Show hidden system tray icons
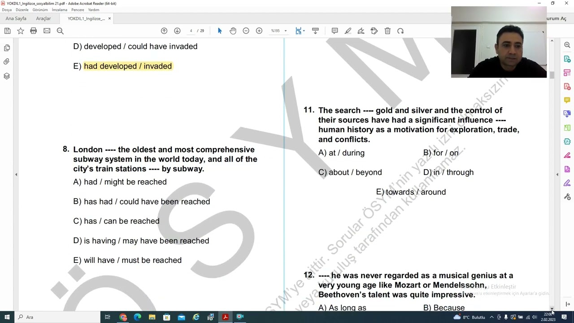Image resolution: width=574 pixels, height=323 pixels. click(x=491, y=317)
